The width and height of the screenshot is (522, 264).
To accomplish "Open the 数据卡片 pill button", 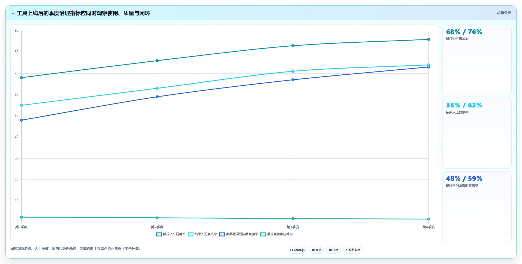I will pos(353,250).
